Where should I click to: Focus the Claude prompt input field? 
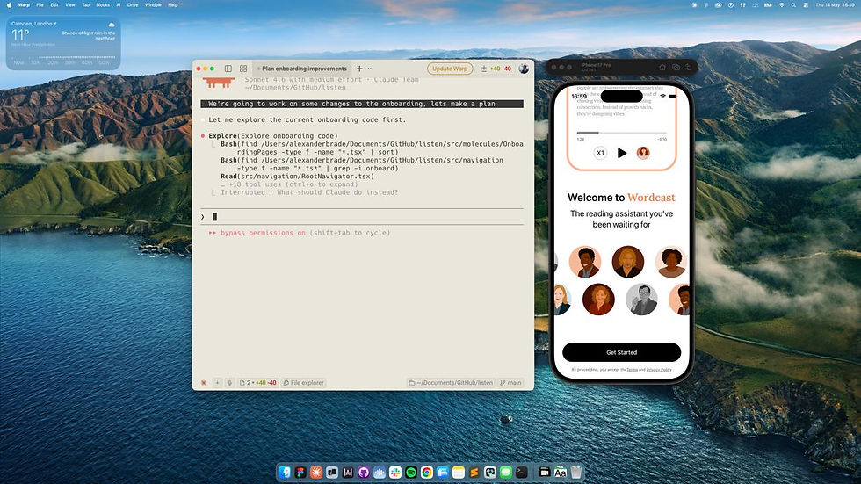coord(362,217)
